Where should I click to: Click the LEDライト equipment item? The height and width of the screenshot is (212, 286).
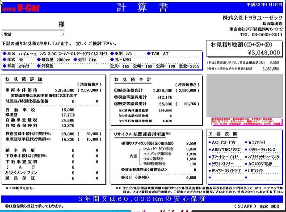click(256, 171)
